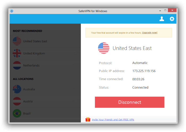Click the Automatic protocol value

(x=140, y=63)
